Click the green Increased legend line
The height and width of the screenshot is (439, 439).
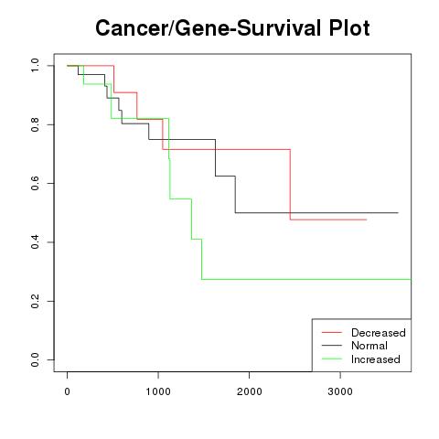click(332, 359)
